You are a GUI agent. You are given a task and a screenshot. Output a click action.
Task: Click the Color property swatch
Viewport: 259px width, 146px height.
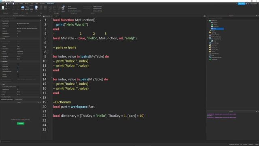(18, 28)
